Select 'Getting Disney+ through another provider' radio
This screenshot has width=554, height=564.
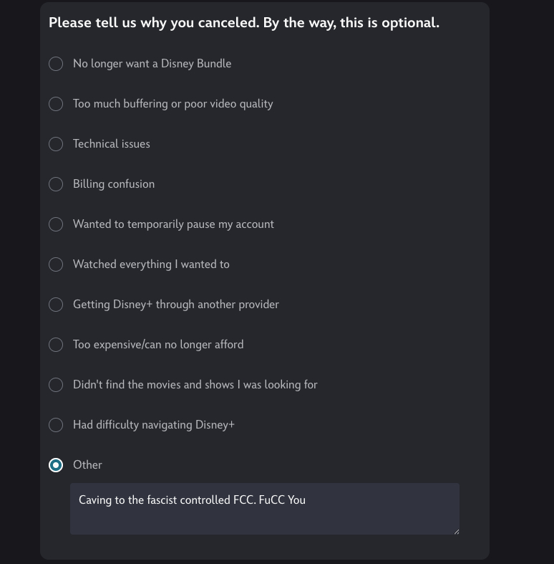(x=56, y=305)
